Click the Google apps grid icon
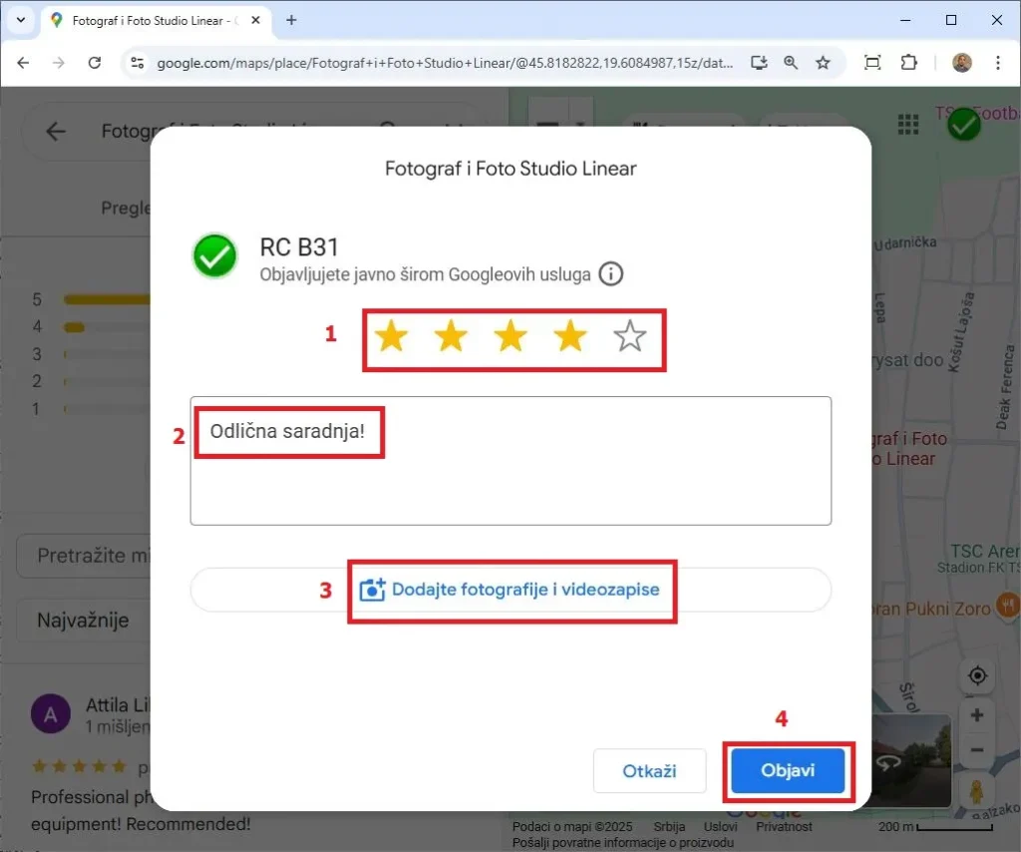1021x852 pixels. click(907, 124)
